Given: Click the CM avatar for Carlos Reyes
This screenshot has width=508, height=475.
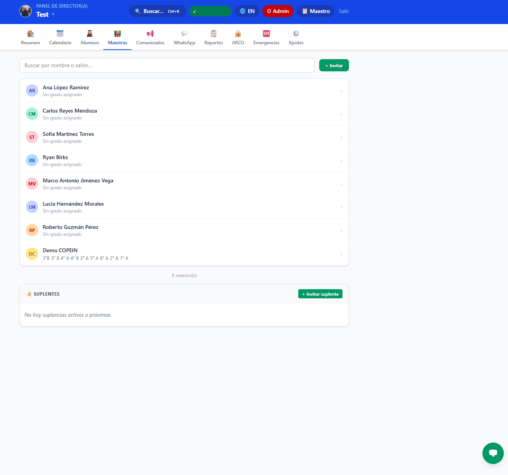Looking at the screenshot, I should pyautogui.click(x=32, y=114).
